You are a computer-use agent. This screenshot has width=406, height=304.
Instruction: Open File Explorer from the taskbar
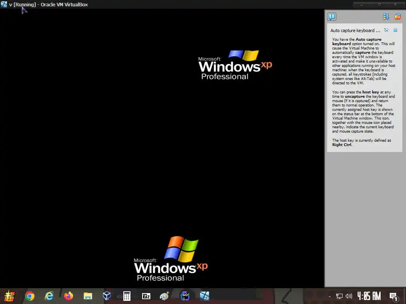tap(88, 296)
